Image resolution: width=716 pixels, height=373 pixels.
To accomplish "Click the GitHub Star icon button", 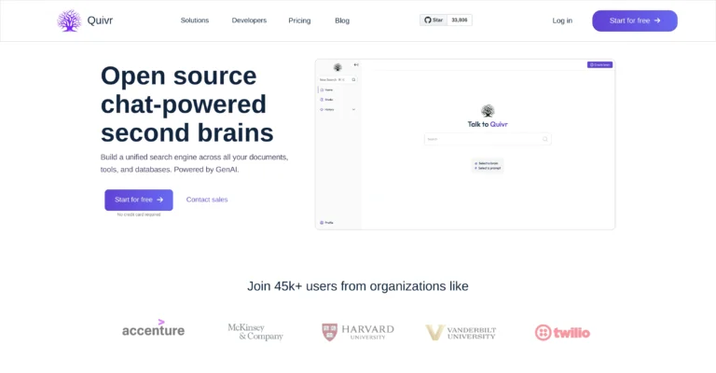I will 434,20.
